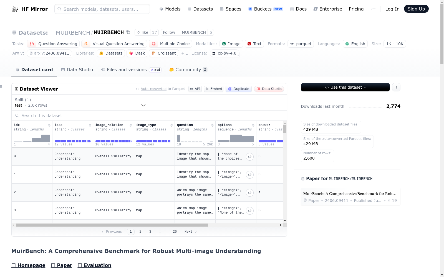Click the parquet format tag

tap(301, 44)
